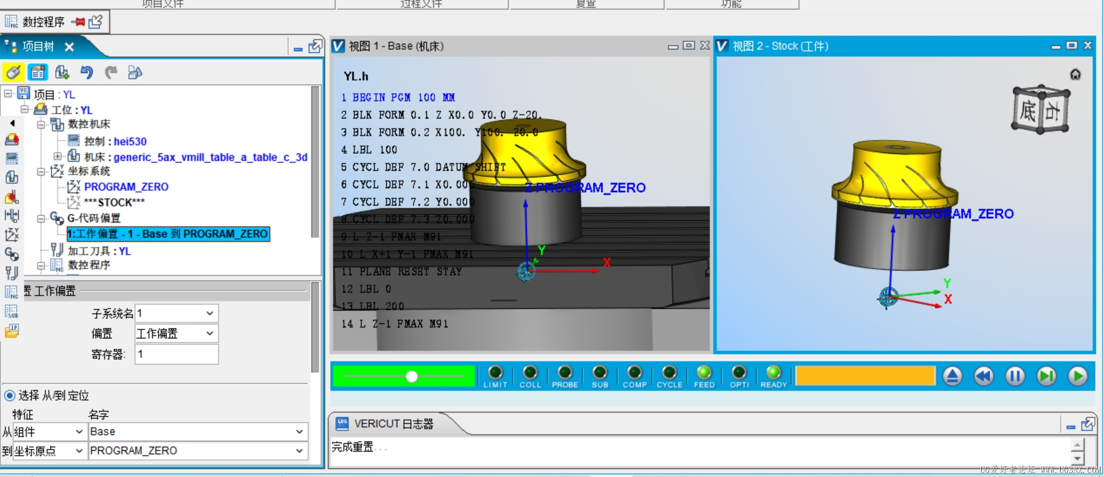The width and height of the screenshot is (1104, 477).
Task: Click the single step forward button
Action: point(1046,376)
